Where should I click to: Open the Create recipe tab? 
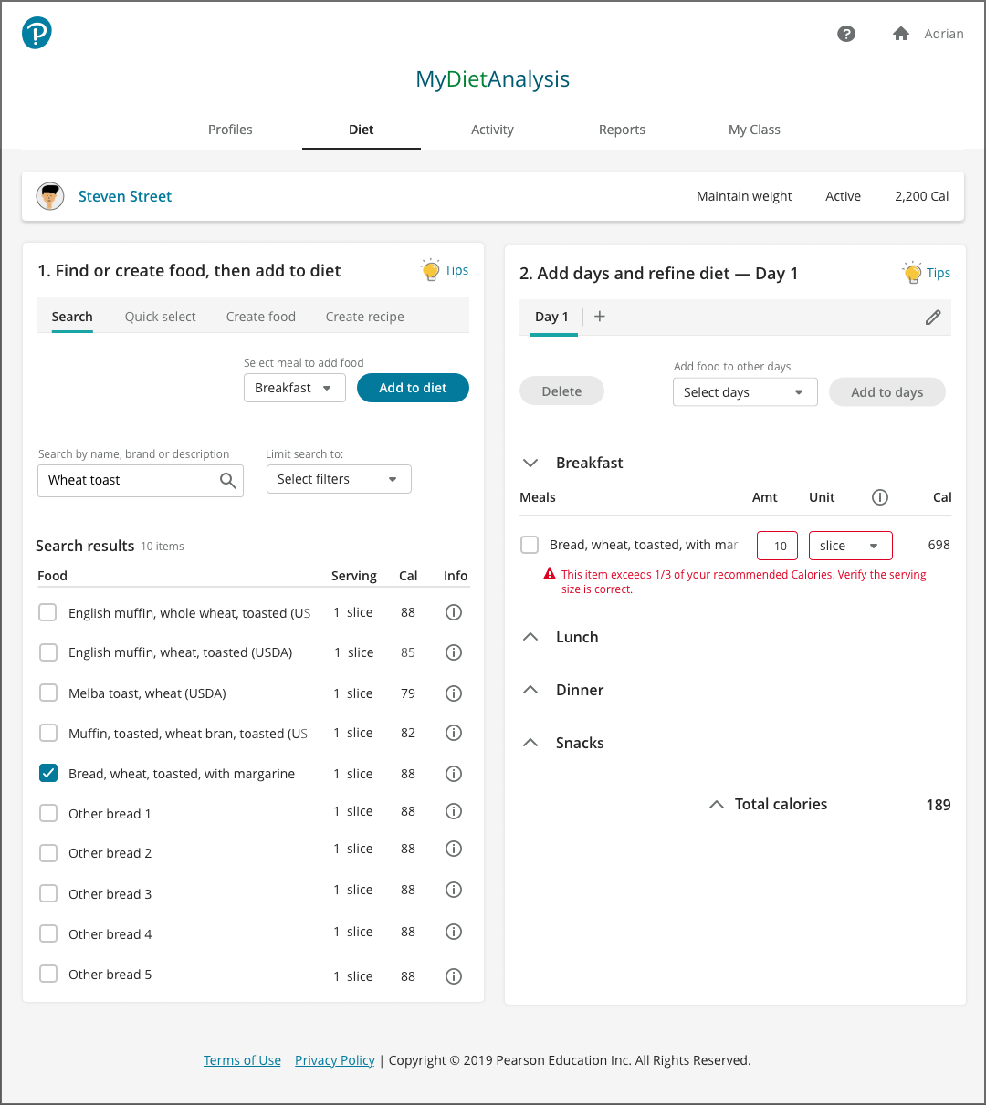pos(364,317)
